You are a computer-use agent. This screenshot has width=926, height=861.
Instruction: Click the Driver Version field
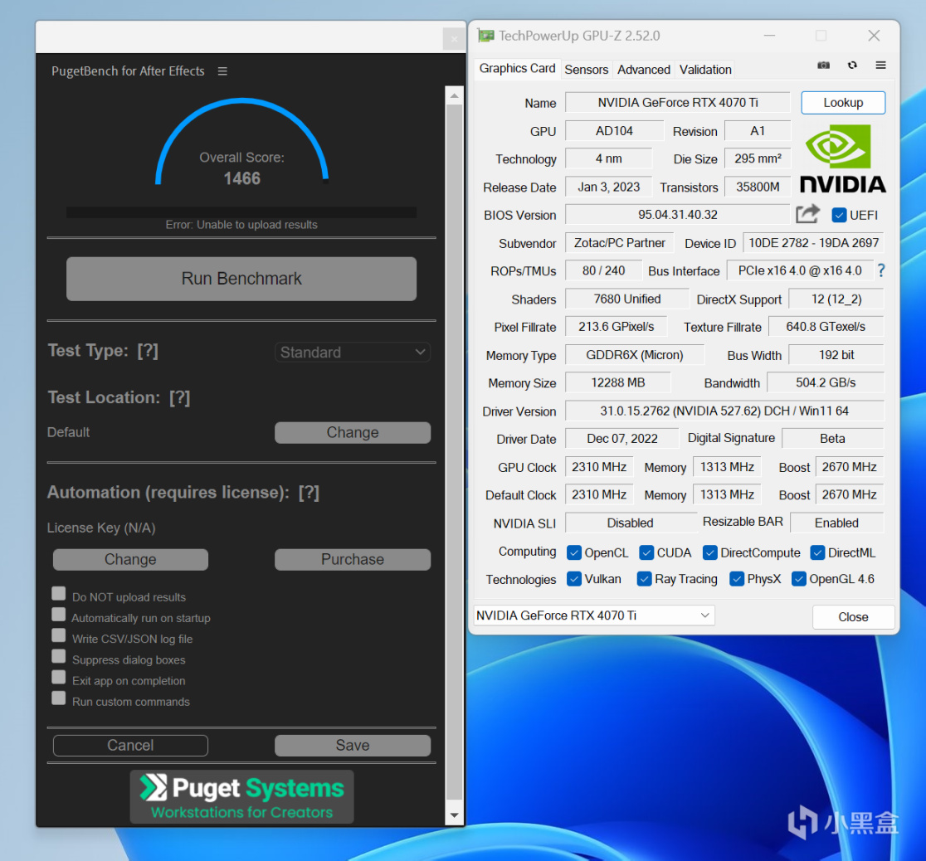point(724,411)
